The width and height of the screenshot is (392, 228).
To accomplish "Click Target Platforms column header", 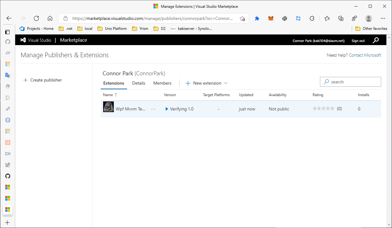I will coord(216,95).
